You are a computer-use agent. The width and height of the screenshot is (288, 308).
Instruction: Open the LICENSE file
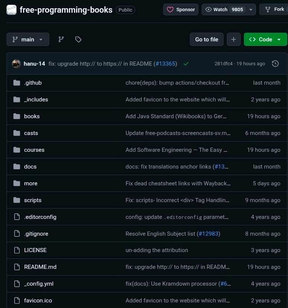(35, 250)
